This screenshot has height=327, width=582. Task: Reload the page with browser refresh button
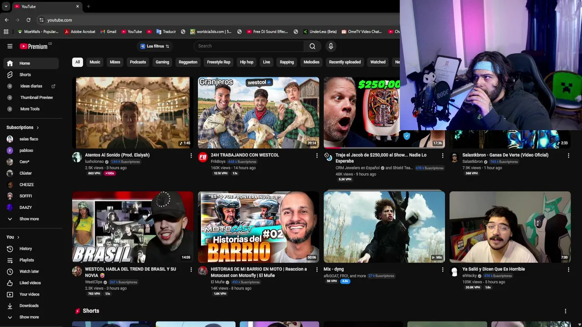tap(28, 20)
